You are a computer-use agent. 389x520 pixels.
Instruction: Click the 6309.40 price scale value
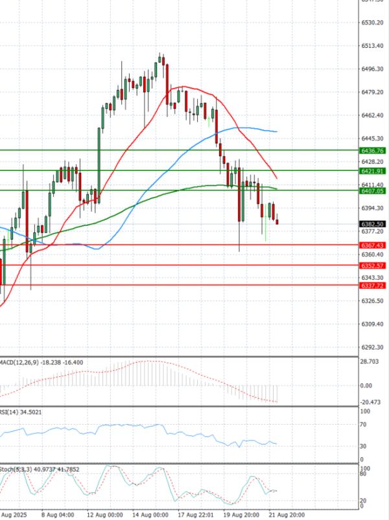[x=372, y=324]
